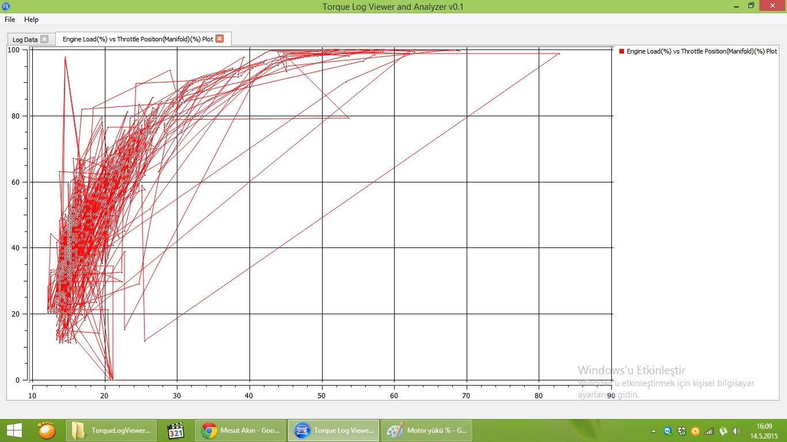Open the clock and date in taskbar
787x442 pixels.
click(x=765, y=431)
